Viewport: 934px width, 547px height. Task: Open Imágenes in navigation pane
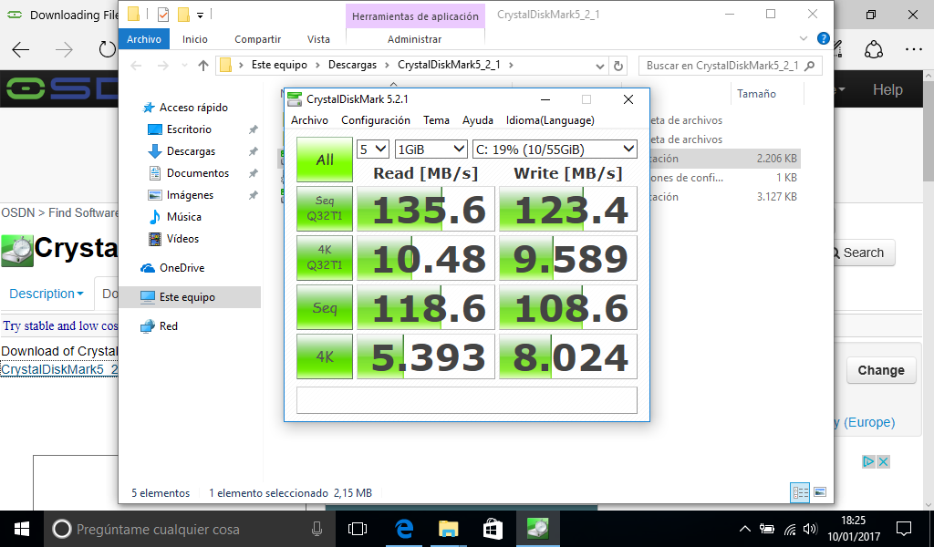(x=190, y=195)
